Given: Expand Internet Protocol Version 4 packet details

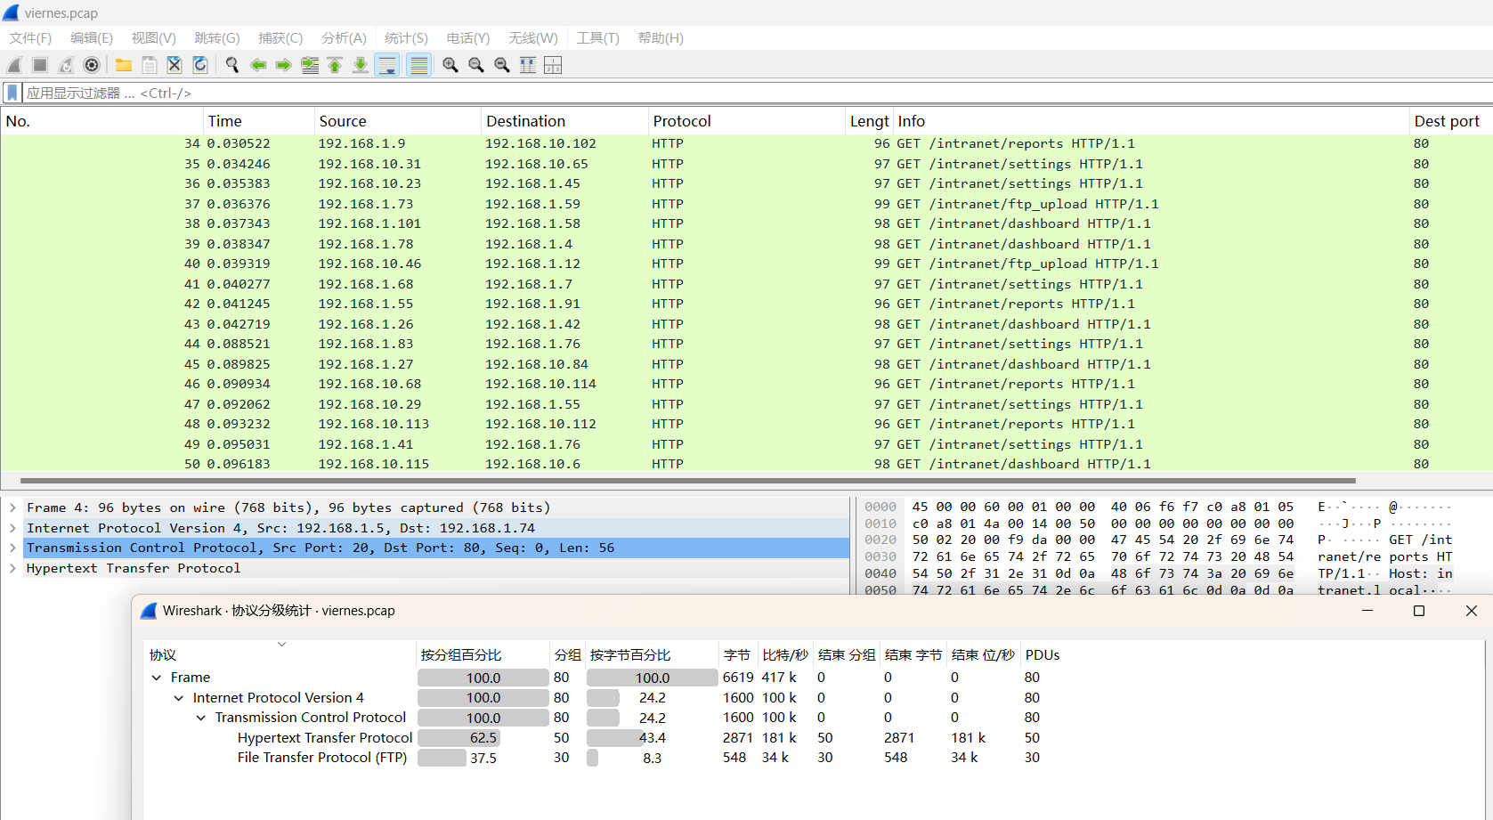Looking at the screenshot, I should pyautogui.click(x=12, y=528).
